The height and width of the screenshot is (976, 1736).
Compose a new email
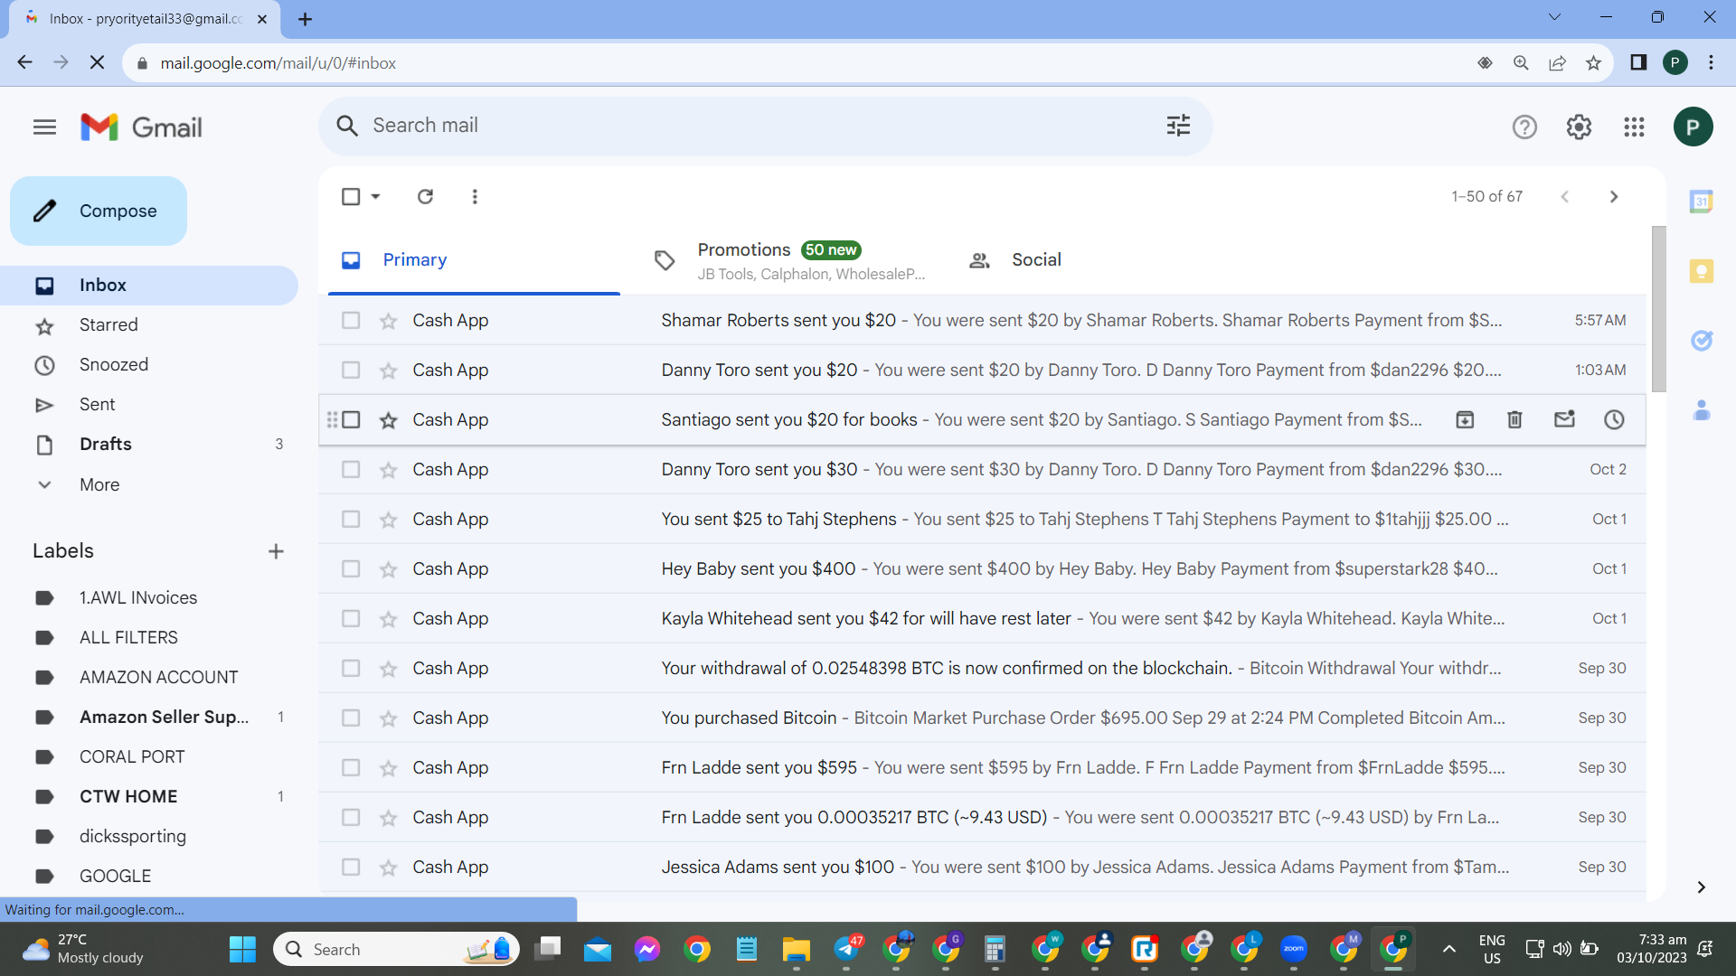99,211
